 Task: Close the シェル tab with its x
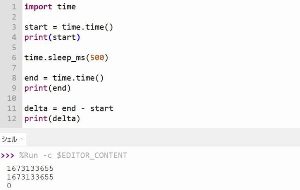click(x=22, y=139)
